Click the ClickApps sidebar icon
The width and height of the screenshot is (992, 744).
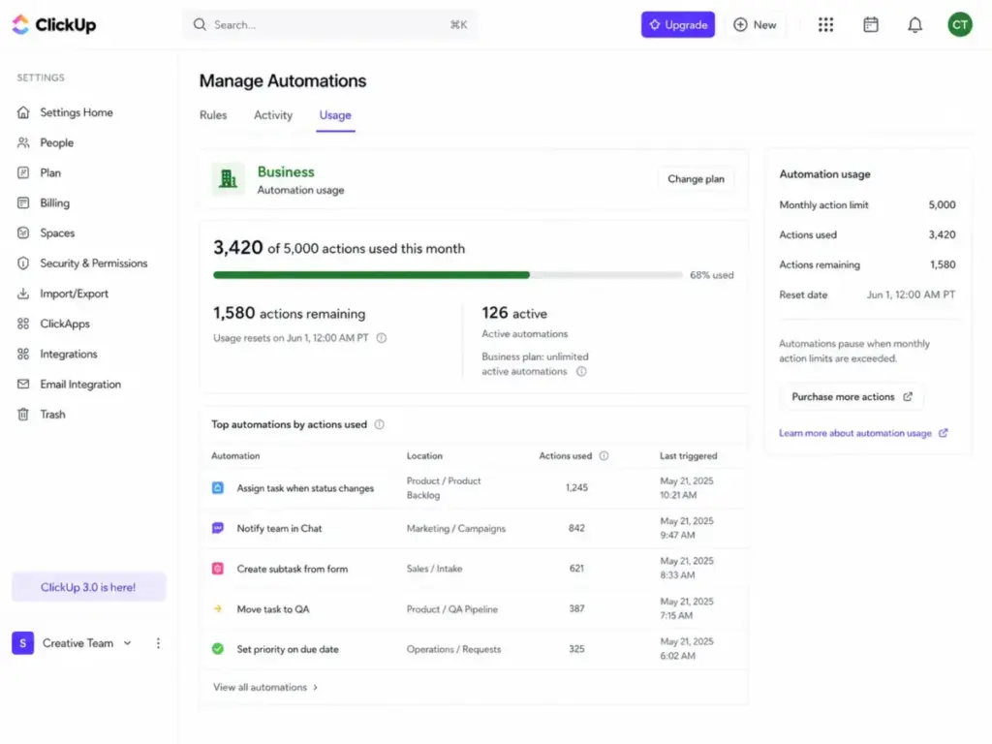coord(23,324)
